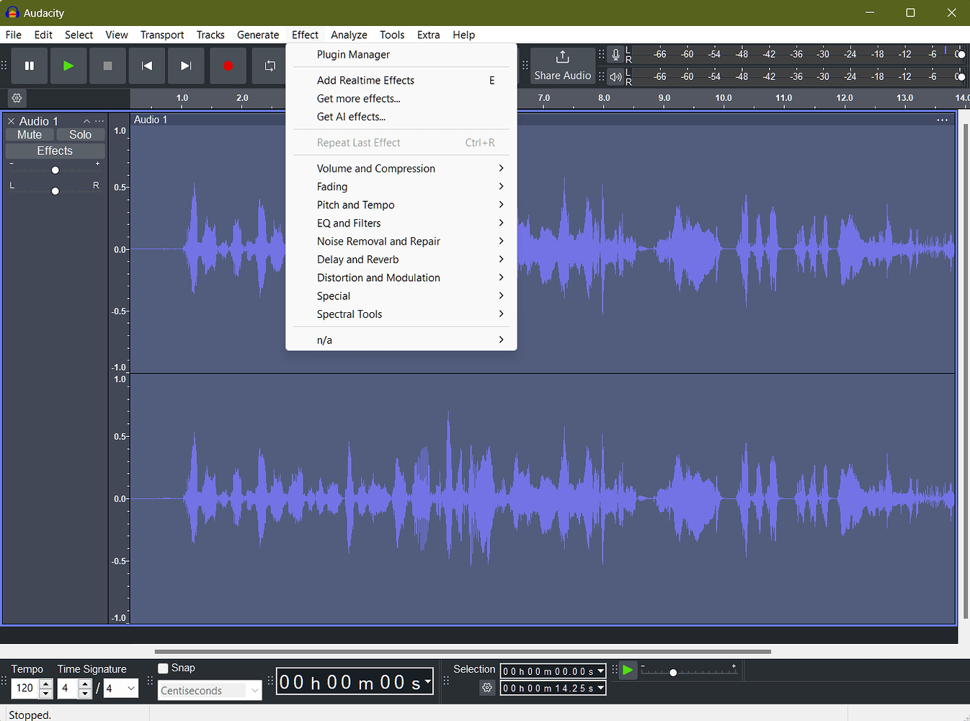Open the Centiseconds snap format dropdown
970x721 pixels.
209,690
